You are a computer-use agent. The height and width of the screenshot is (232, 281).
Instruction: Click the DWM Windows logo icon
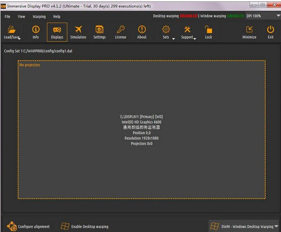click(x=215, y=226)
